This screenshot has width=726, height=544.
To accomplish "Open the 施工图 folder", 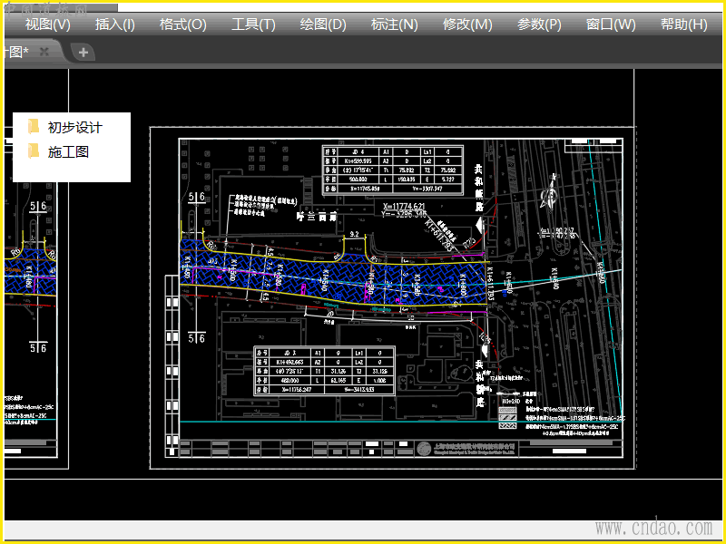I will point(58,151).
